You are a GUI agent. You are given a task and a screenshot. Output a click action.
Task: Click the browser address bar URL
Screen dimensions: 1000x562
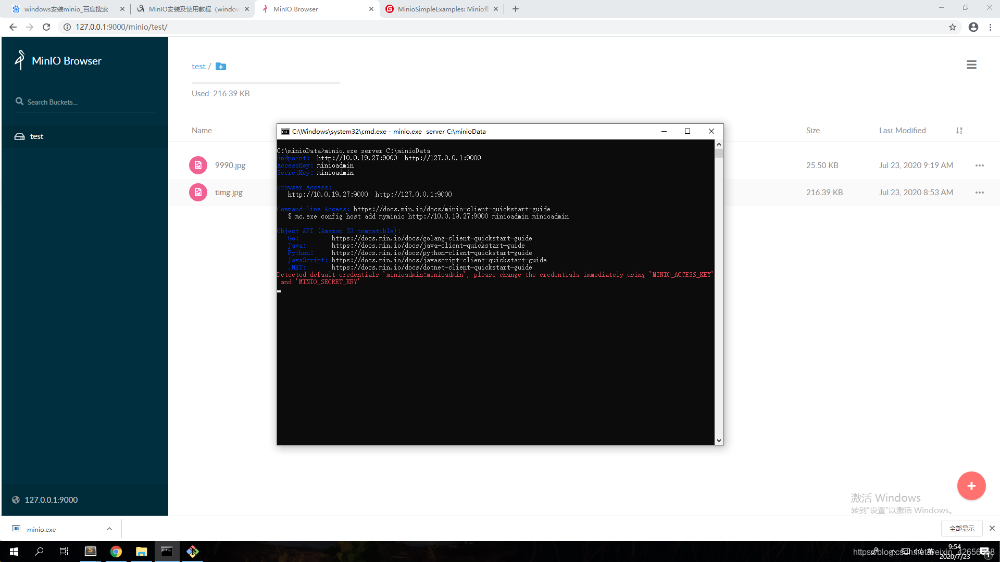(121, 27)
